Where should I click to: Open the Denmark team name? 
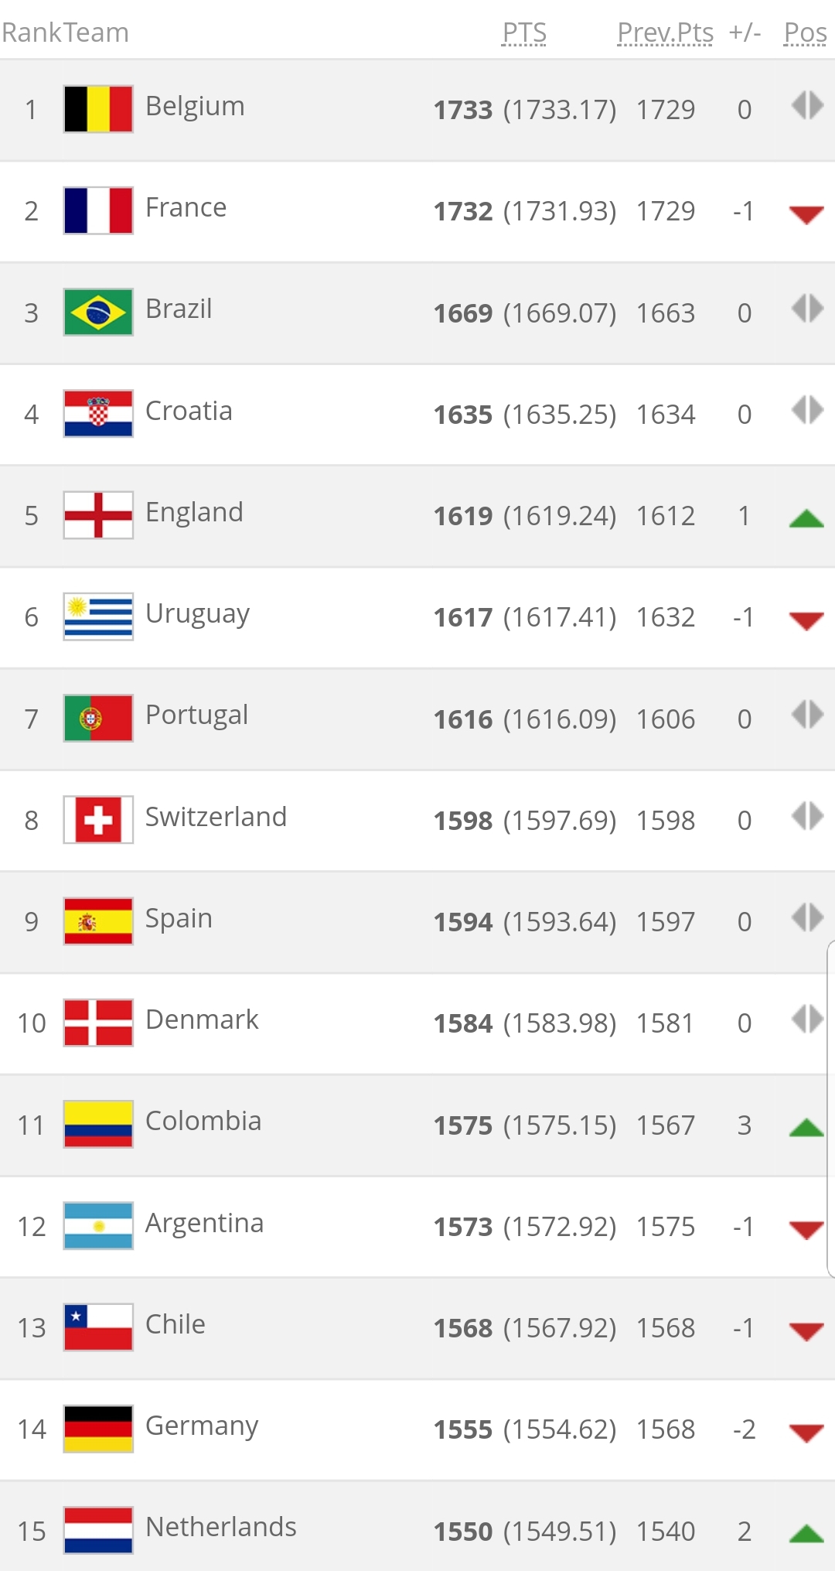[x=202, y=1019]
